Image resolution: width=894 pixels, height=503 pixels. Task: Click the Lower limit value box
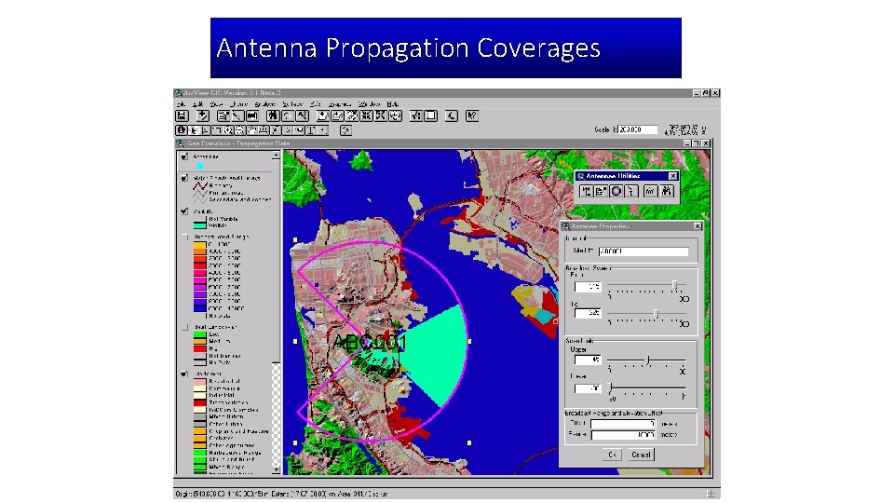(588, 388)
